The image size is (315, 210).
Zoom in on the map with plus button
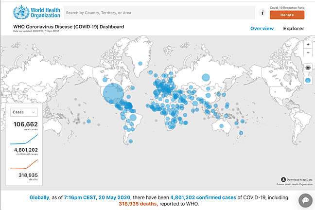pos(308,44)
